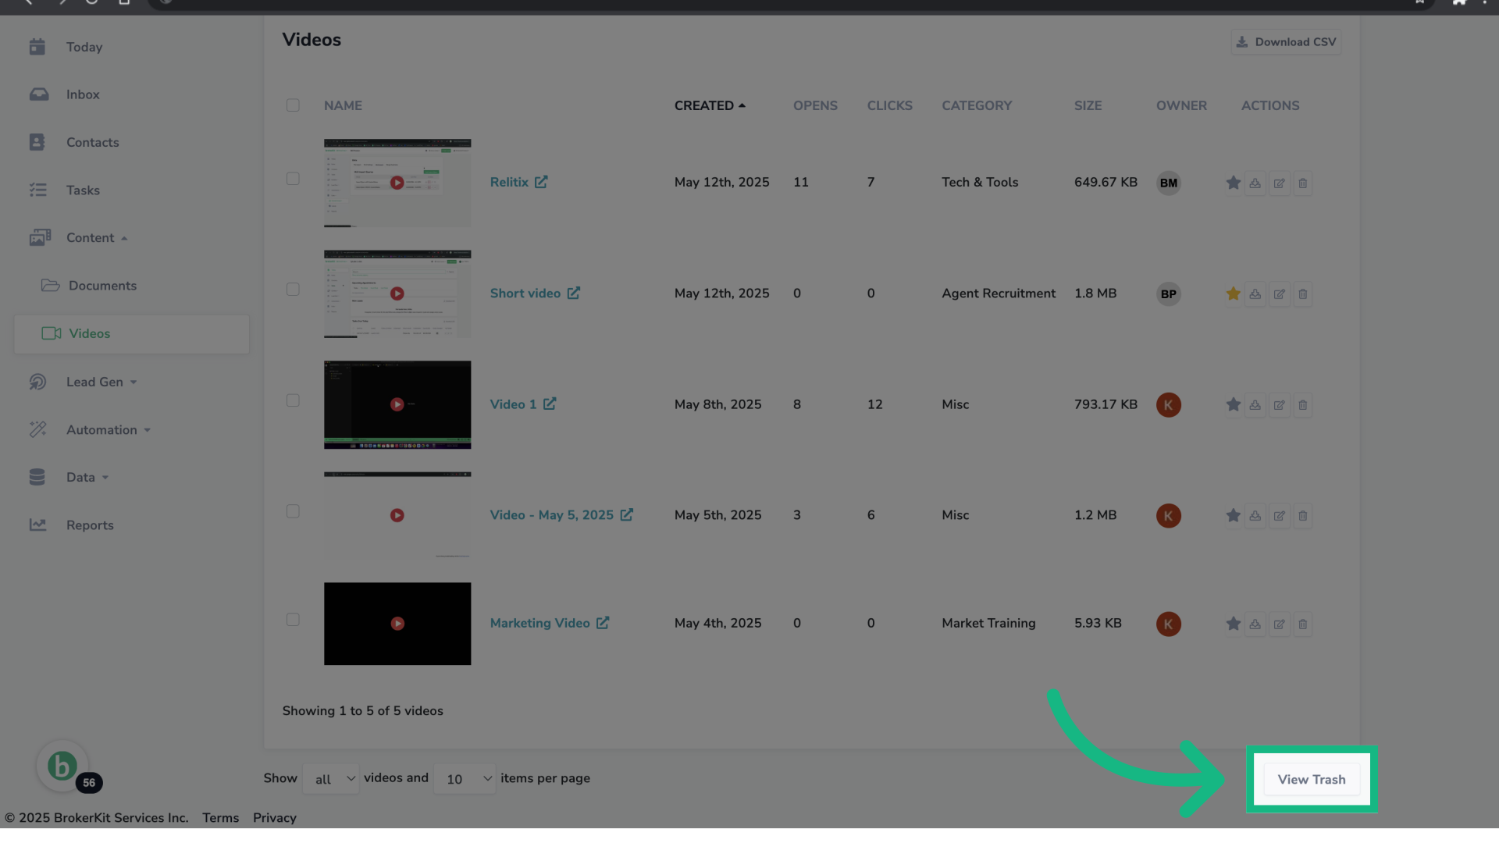Open the Inbox page

[x=83, y=94]
